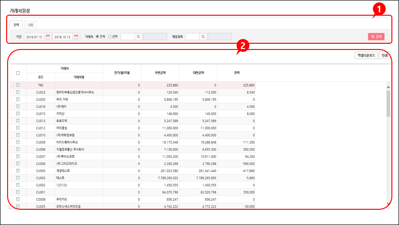Click the table's vertical scrollbar up arrow
Screen dimensions: 399x225
(388, 88)
